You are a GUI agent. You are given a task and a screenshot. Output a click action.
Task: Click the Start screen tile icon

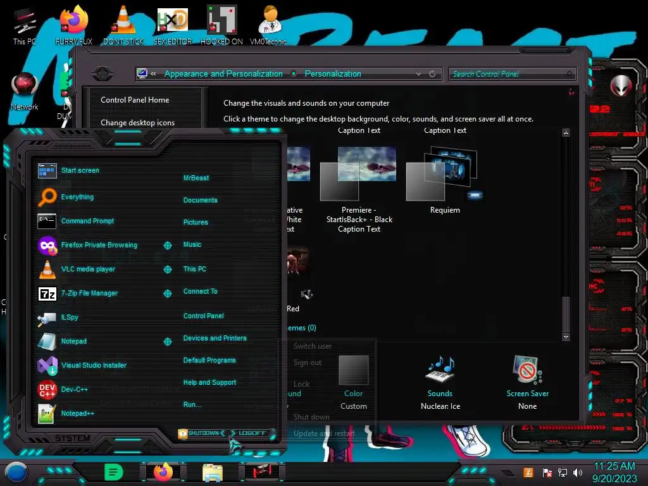pyautogui.click(x=47, y=170)
